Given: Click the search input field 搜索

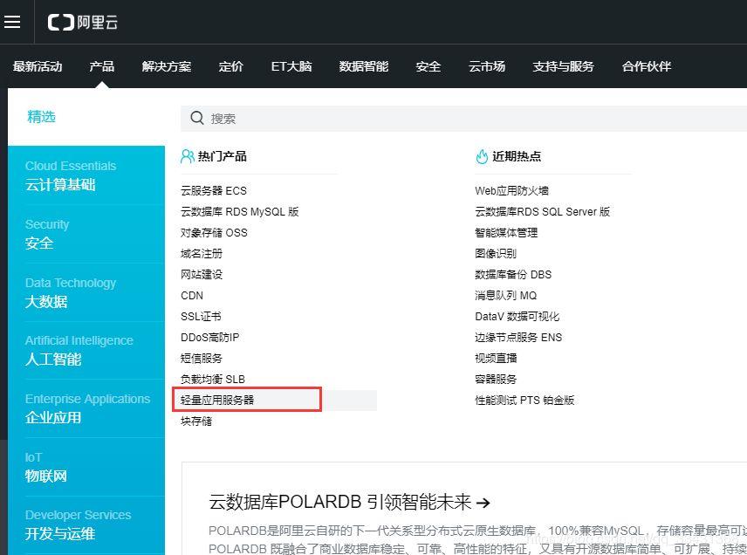Looking at the screenshot, I should pyautogui.click(x=463, y=118).
